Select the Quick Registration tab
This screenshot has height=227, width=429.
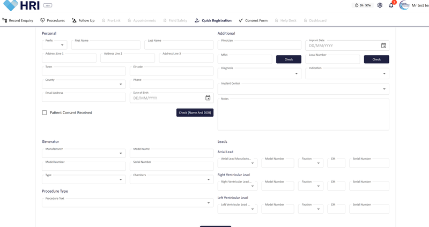[213, 20]
